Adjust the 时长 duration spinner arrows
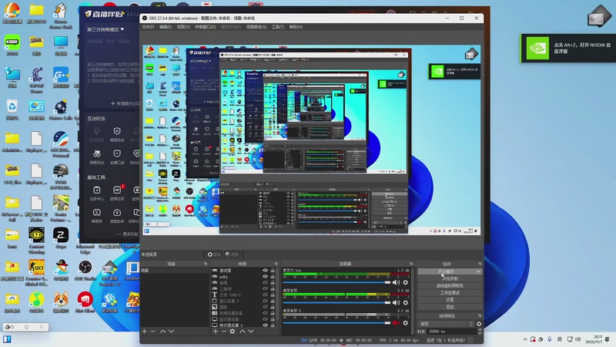The image size is (616, 347). [479, 332]
